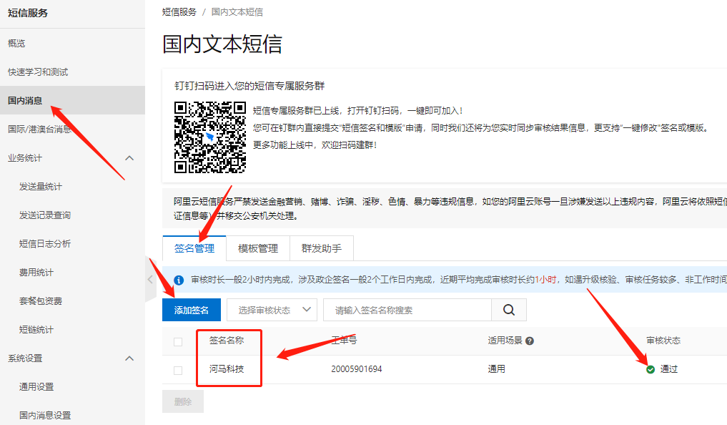
Task: Go to 快速学习和测试 in the sidebar
Action: [x=38, y=72]
